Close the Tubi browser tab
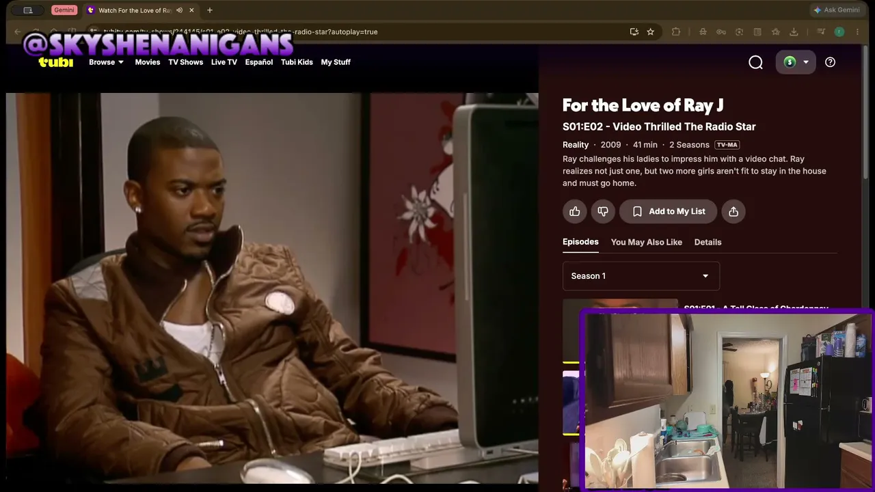This screenshot has height=492, width=875. pyautogui.click(x=192, y=10)
